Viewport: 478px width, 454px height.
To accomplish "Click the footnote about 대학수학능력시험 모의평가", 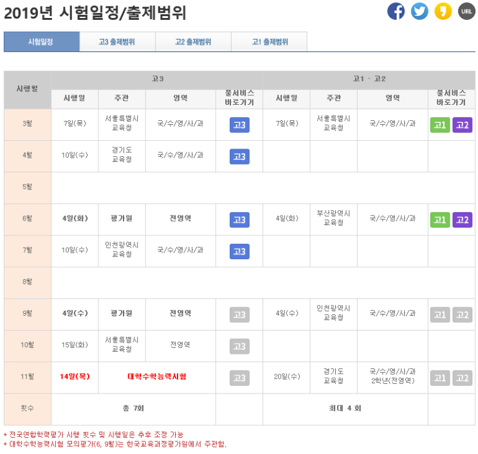I will coord(115,444).
